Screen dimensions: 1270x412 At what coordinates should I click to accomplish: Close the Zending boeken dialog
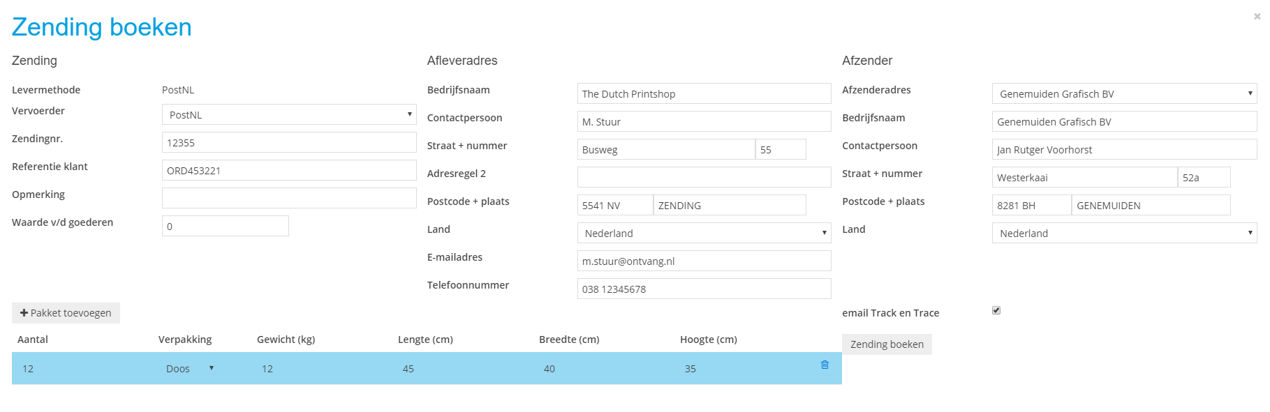(x=1257, y=17)
